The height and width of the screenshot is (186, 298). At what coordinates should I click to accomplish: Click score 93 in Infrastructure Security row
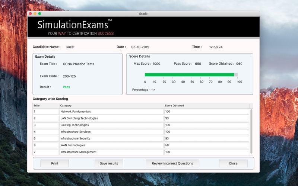click(x=207, y=138)
